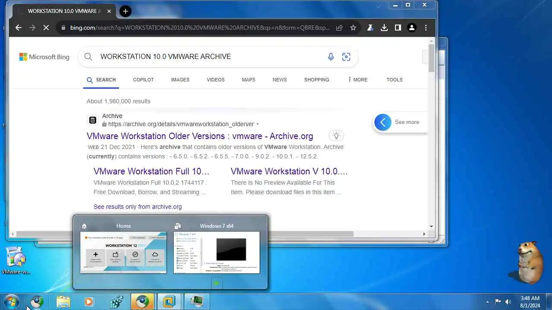Click the archive.org details URL text
This screenshot has width=552, height=310.
181,124
